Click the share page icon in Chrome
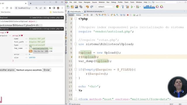The image size is (187, 105). pos(41,8)
